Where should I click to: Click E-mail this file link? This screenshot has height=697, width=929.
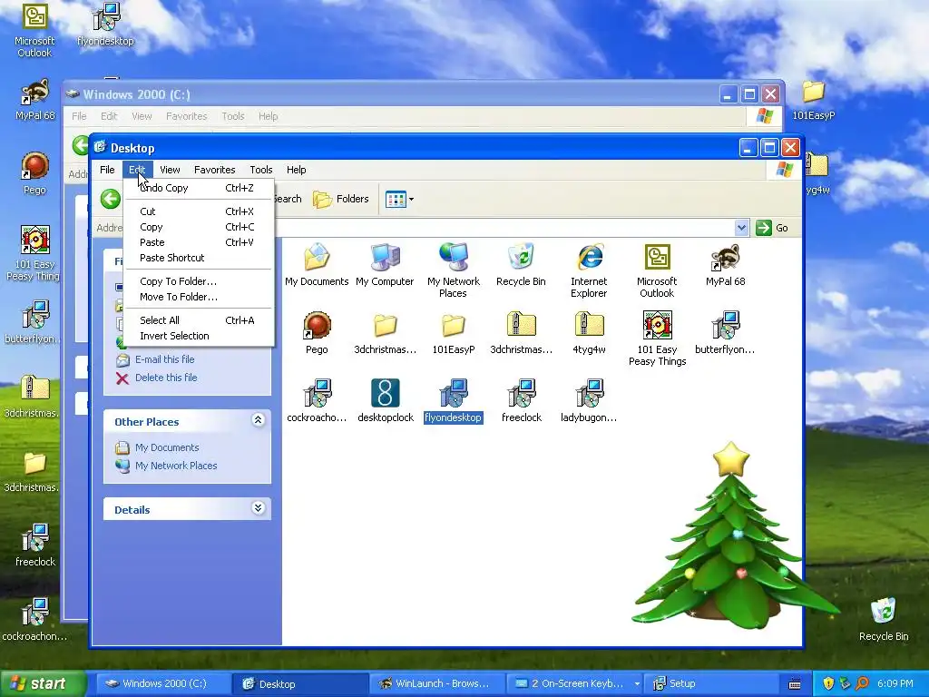coord(165,359)
